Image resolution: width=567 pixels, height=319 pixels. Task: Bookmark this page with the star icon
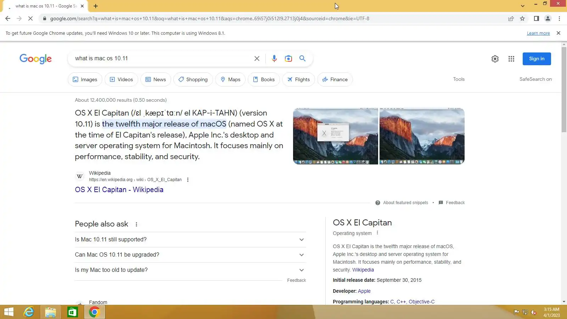pos(522,18)
